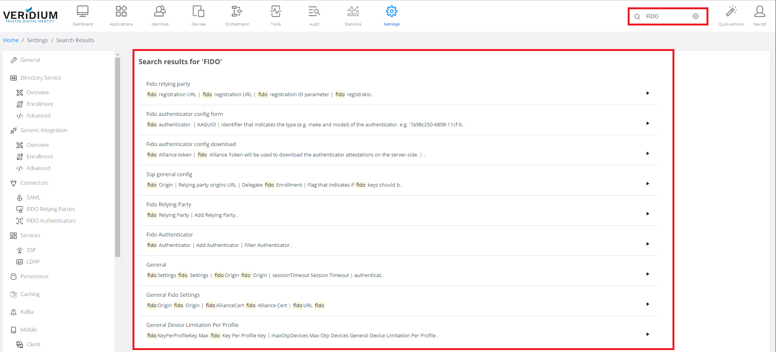Clear the FIDO search text
The width and height of the screenshot is (776, 352).
click(695, 16)
